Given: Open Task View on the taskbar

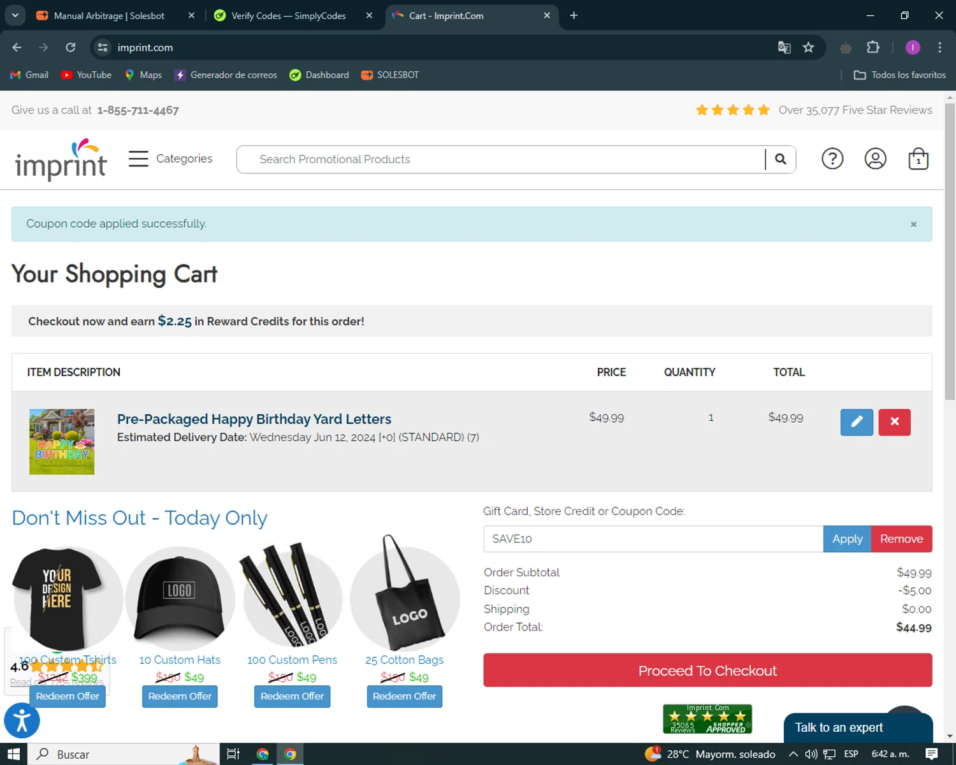Looking at the screenshot, I should click(x=233, y=754).
